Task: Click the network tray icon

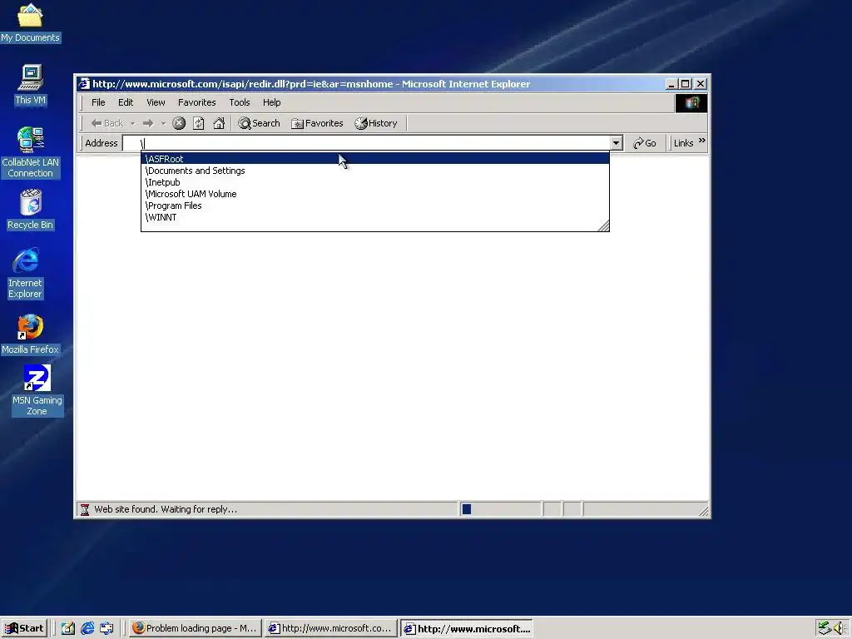Action: click(825, 628)
